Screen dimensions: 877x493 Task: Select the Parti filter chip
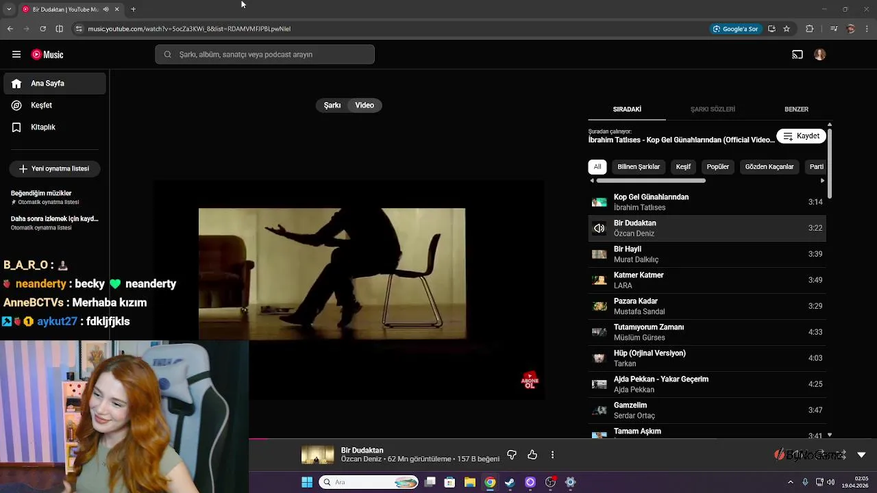(815, 167)
